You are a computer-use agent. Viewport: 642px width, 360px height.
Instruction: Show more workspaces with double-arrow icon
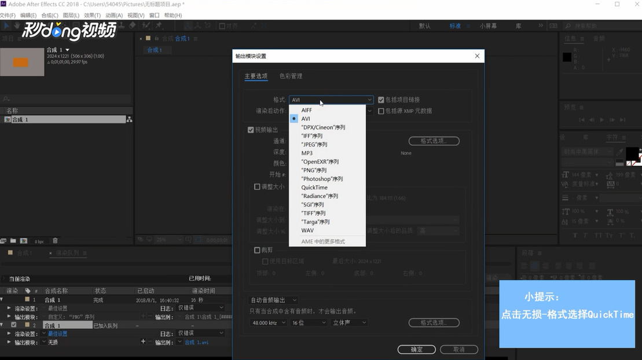pyautogui.click(x=541, y=25)
